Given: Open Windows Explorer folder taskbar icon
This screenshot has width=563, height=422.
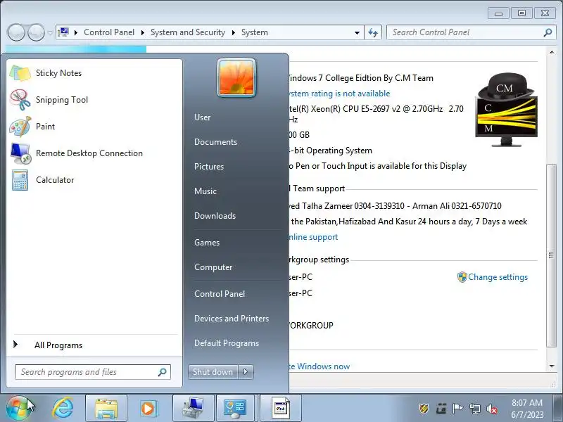Looking at the screenshot, I should pyautogui.click(x=106, y=409).
